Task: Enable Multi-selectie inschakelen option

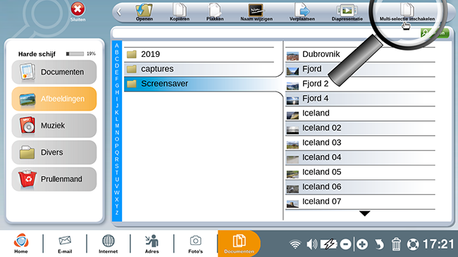Action: (x=407, y=12)
